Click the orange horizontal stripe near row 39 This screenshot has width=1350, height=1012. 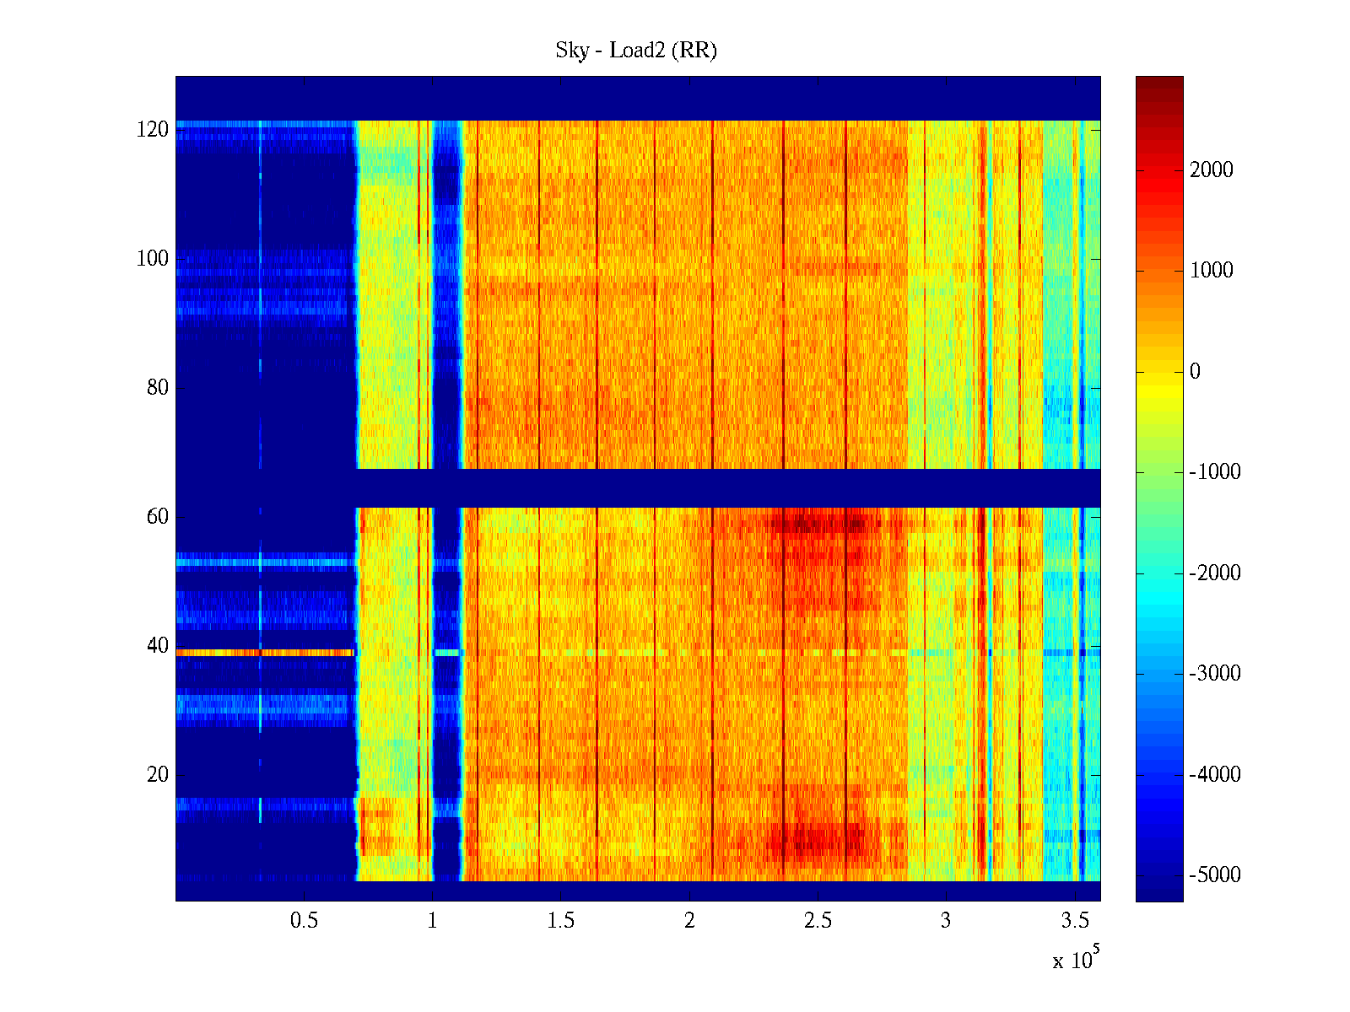click(262, 653)
